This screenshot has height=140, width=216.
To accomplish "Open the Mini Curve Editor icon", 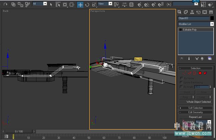I will 6,136.
